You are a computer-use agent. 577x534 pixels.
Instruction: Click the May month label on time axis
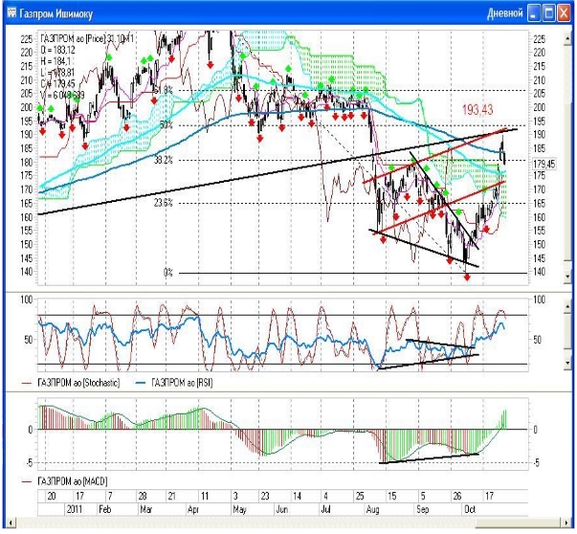point(239,509)
